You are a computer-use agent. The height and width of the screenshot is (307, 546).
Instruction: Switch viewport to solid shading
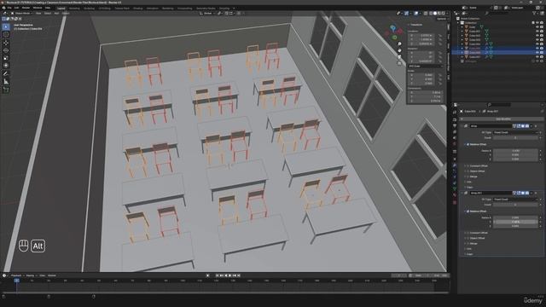coord(435,14)
